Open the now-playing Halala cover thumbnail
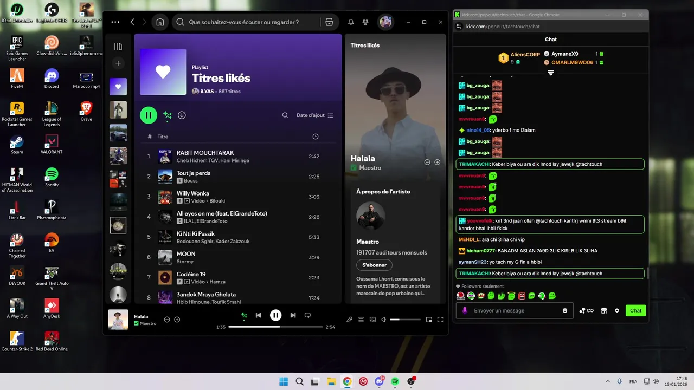The width and height of the screenshot is (694, 390). point(118,320)
